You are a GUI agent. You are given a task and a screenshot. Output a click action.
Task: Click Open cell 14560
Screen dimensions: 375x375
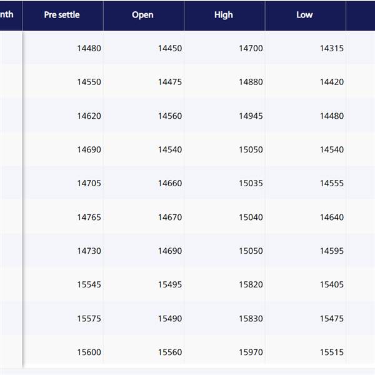click(170, 116)
